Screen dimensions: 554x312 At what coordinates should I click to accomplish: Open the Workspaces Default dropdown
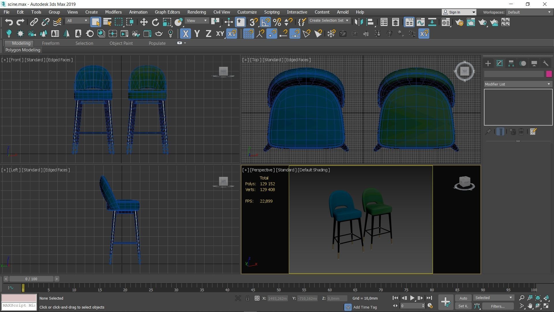point(529,12)
